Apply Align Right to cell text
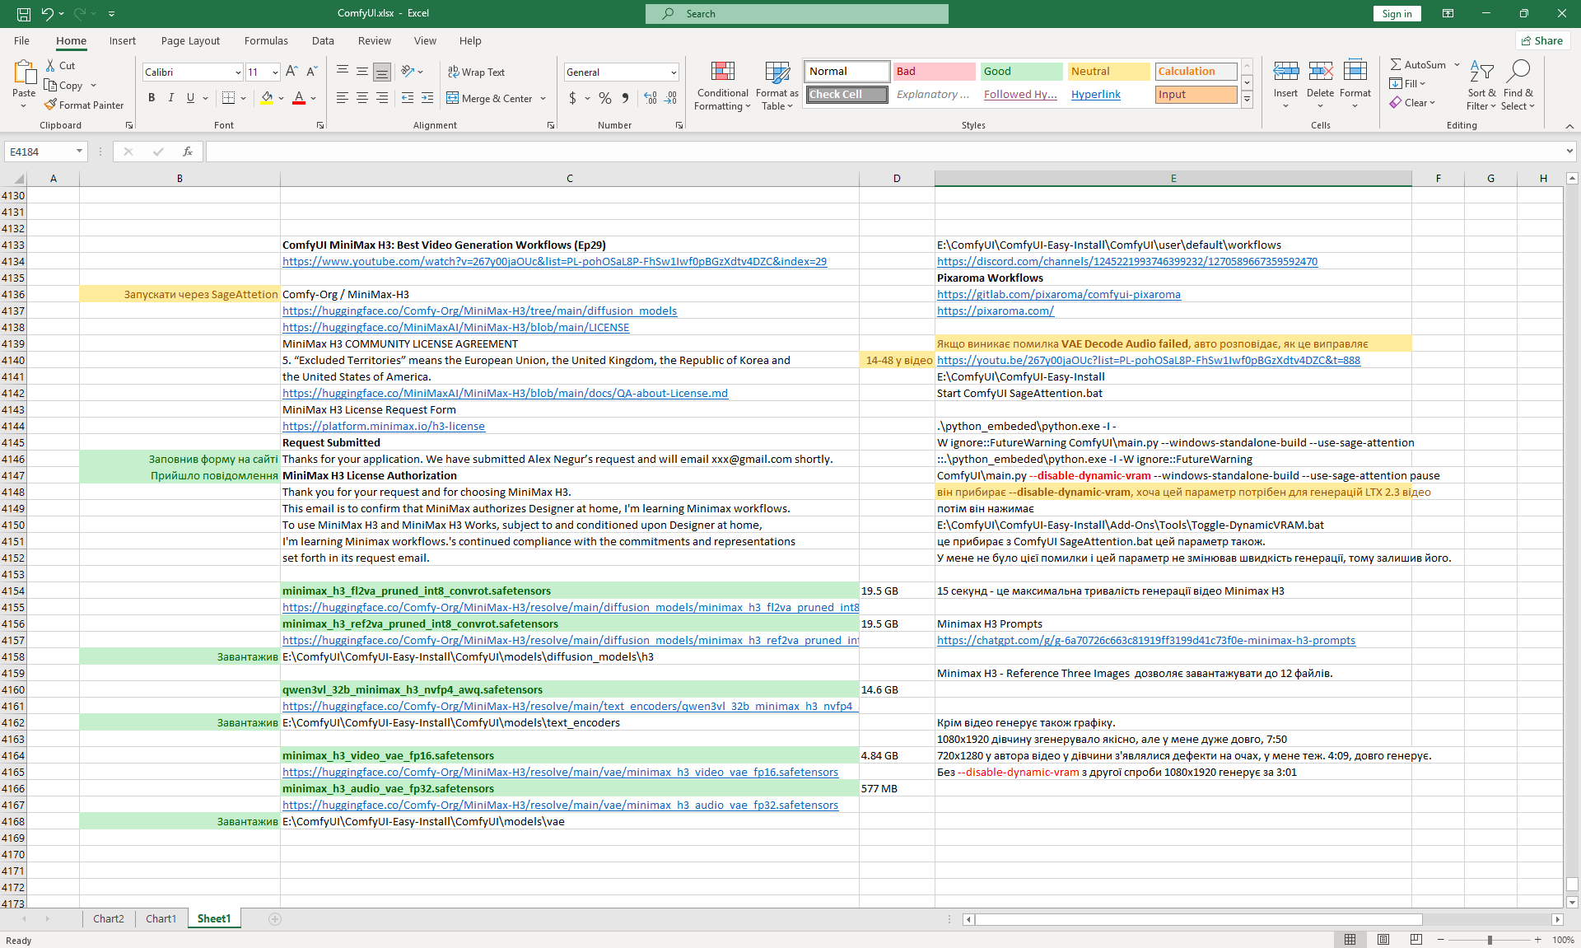The image size is (1581, 948). [382, 98]
